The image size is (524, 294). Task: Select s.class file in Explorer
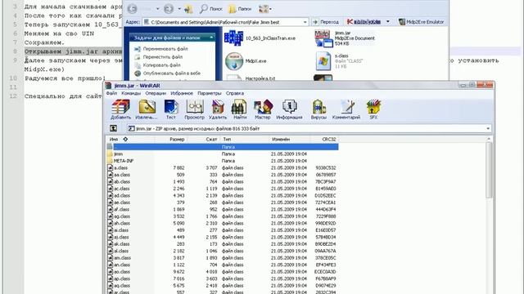pos(338,61)
